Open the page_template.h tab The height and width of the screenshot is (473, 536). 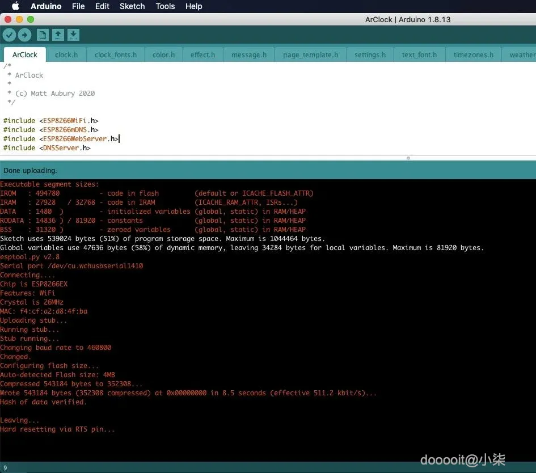click(310, 54)
